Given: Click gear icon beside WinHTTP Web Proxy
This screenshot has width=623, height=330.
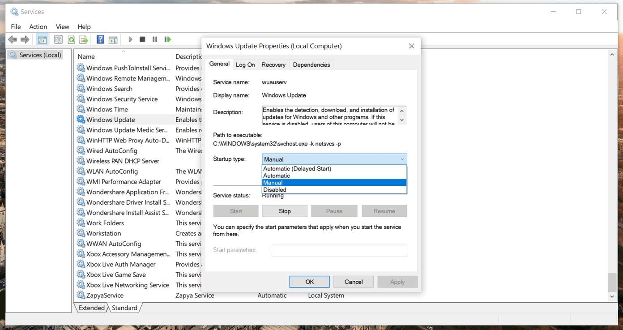Looking at the screenshot, I should pyautogui.click(x=81, y=140).
